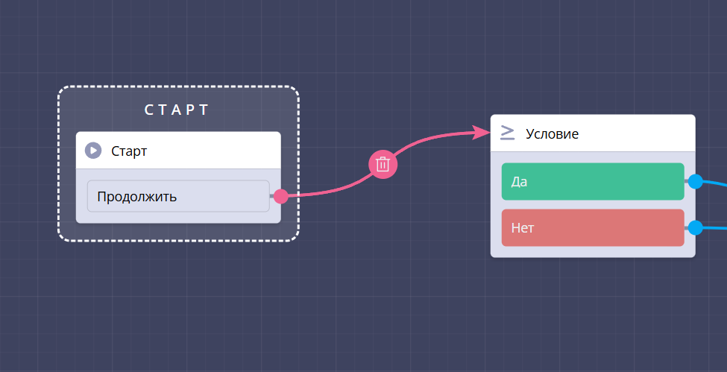727x372 pixels.
Task: Click the bottom padding of the Условие block
Action: 592,252
